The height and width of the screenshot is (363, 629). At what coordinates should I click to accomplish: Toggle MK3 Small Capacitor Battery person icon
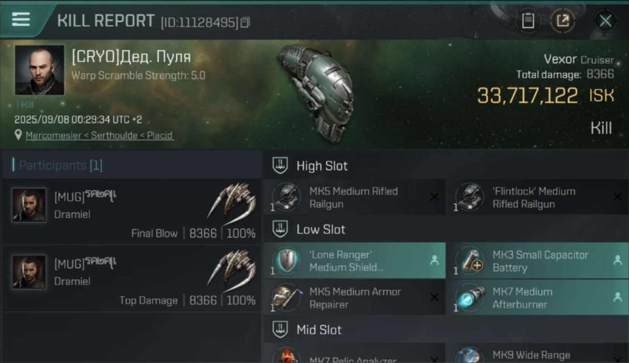[617, 261]
